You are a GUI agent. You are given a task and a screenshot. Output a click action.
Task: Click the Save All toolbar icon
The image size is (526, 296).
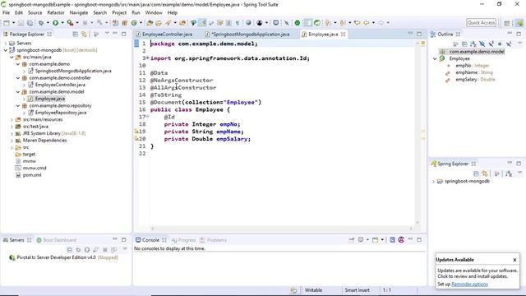(x=30, y=23)
